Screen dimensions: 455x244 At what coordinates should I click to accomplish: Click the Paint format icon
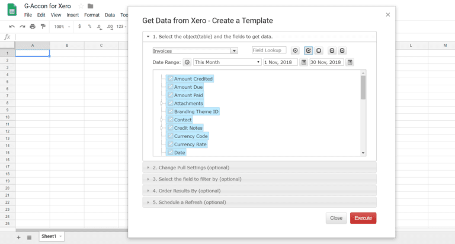point(43,27)
